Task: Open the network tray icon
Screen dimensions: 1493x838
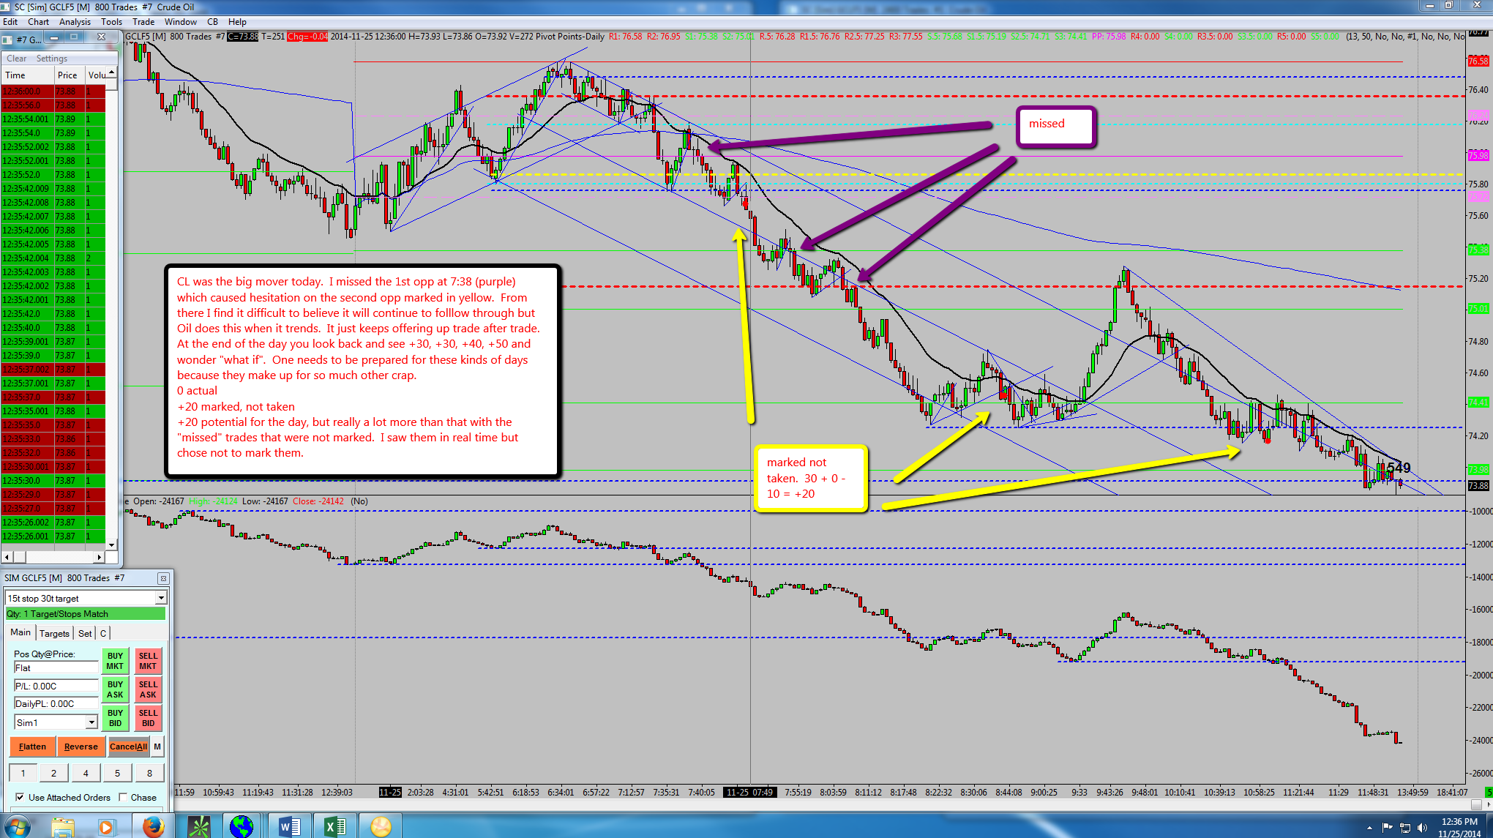Action: coord(1404,828)
